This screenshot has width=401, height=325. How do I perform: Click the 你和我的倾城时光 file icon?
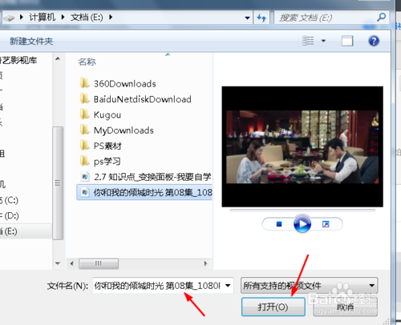85,192
